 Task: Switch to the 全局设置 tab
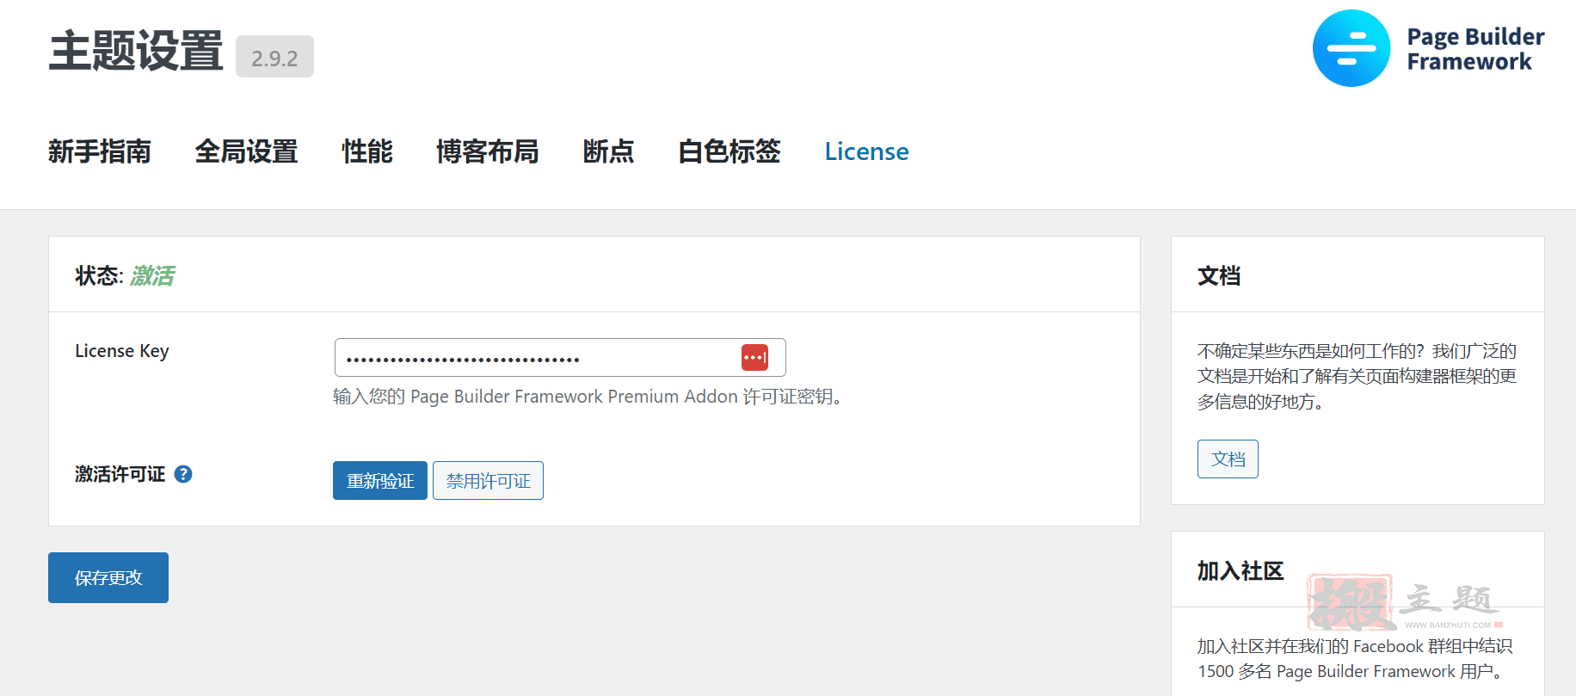point(247,151)
